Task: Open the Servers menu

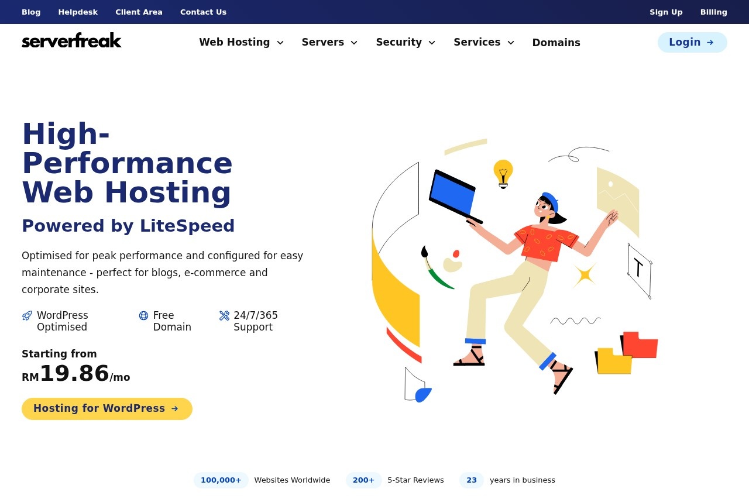Action: [329, 42]
